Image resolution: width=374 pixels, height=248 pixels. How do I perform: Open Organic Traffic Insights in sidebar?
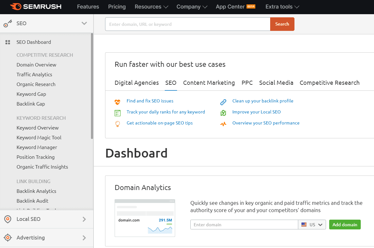tap(42, 167)
